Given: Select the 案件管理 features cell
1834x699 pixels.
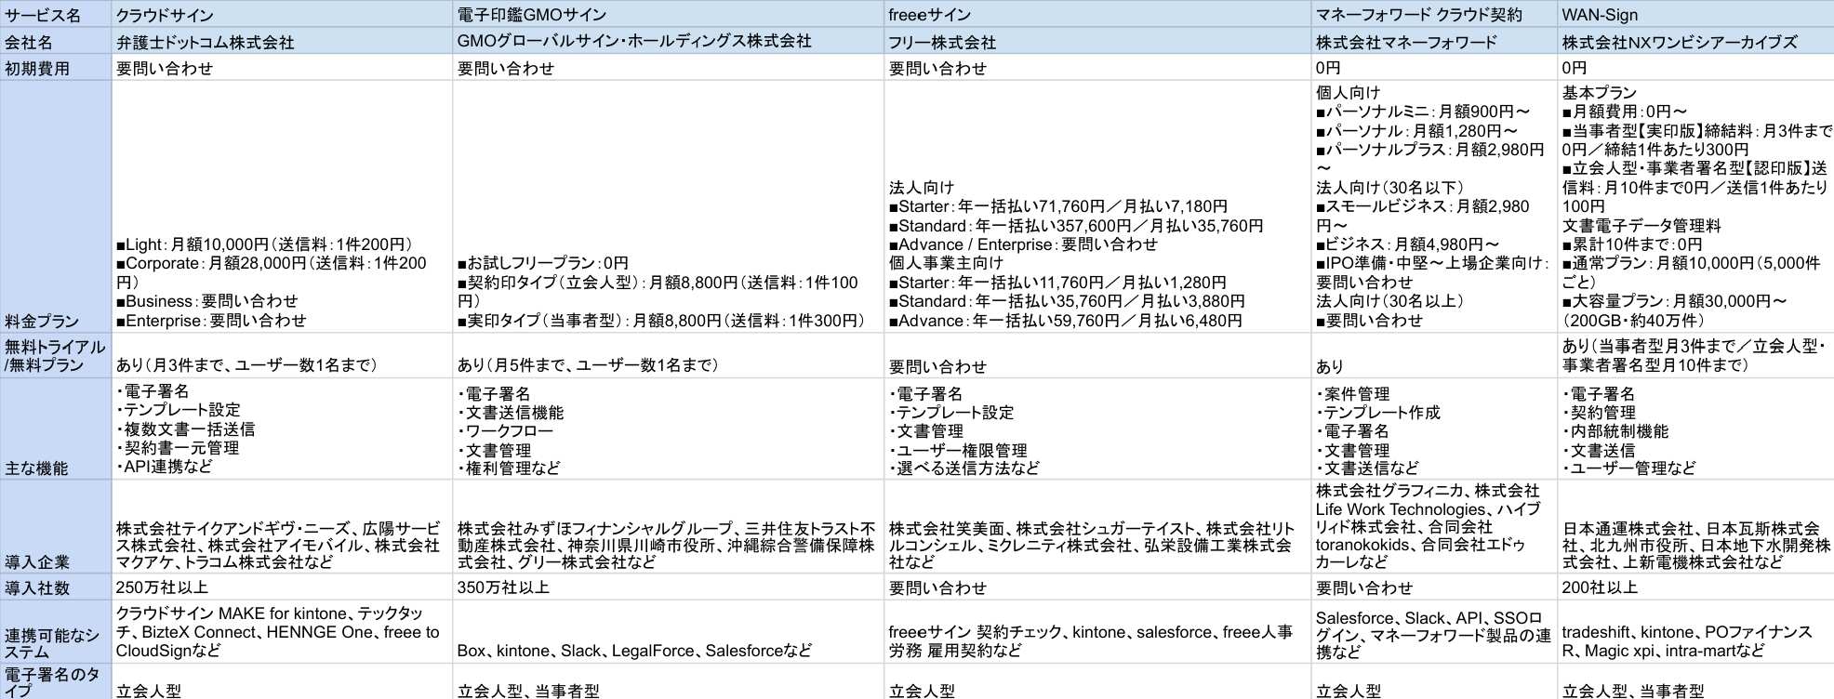Looking at the screenshot, I should pyautogui.click(x=1434, y=429).
